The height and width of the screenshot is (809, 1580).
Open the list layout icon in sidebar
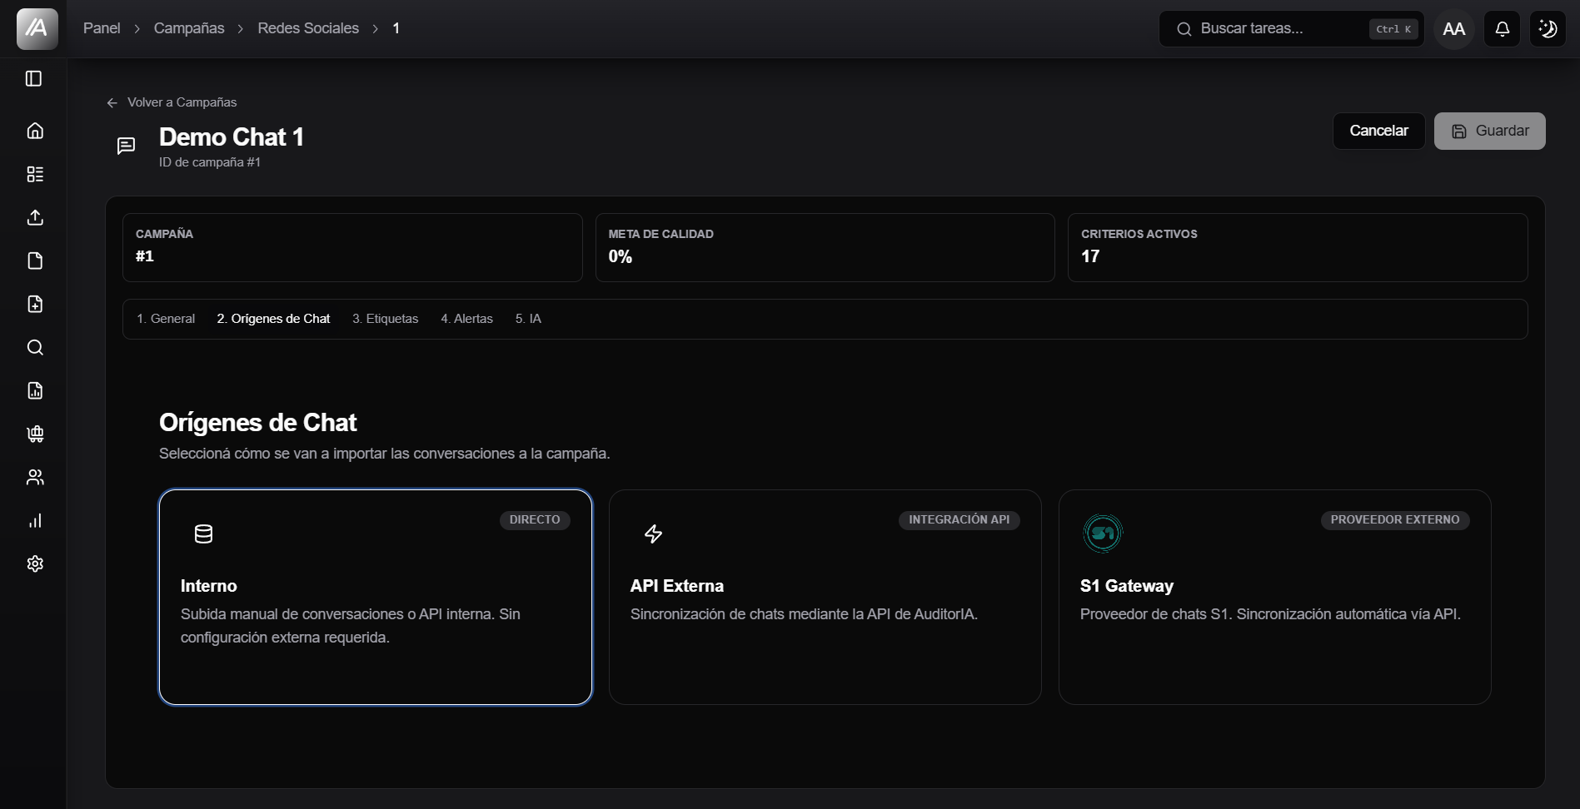tap(35, 174)
